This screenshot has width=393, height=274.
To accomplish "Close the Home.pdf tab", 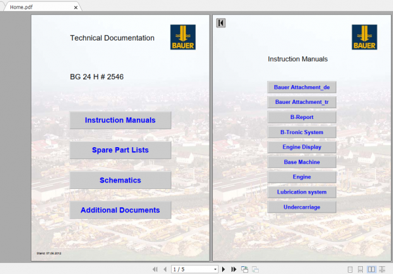I will pos(76,7).
